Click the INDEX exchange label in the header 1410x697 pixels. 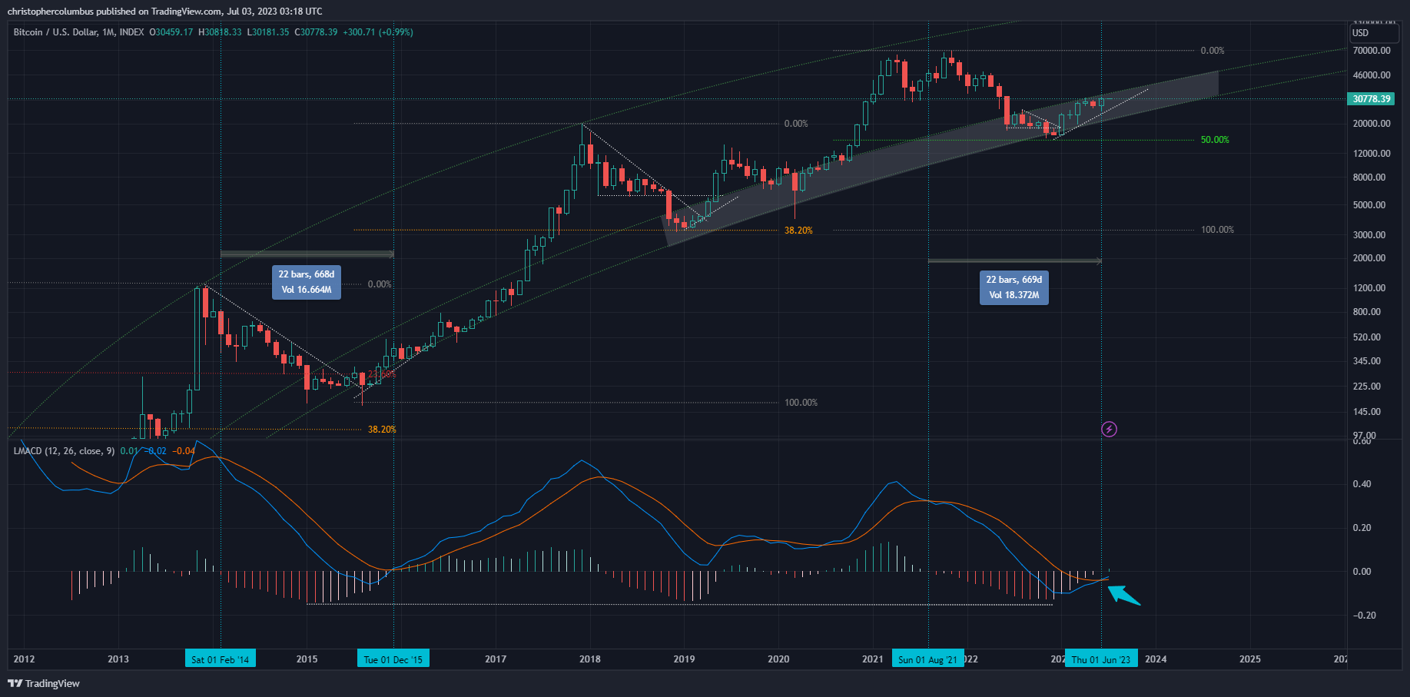coord(131,32)
